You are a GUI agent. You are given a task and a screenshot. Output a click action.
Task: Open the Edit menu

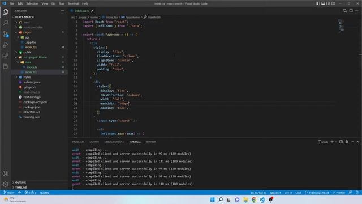pos(20,3)
